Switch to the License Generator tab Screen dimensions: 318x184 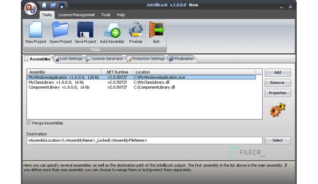tap(105, 59)
